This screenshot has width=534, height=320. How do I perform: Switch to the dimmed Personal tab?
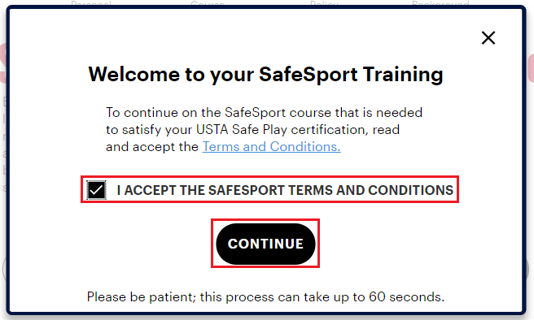[x=91, y=3]
